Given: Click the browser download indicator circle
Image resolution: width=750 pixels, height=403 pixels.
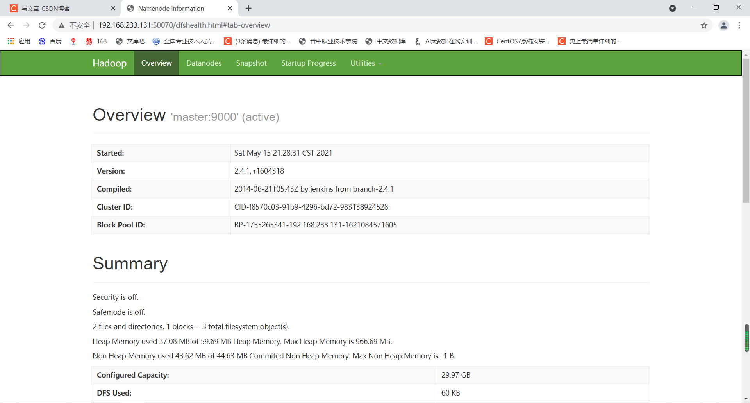Looking at the screenshot, I should pos(673,8).
